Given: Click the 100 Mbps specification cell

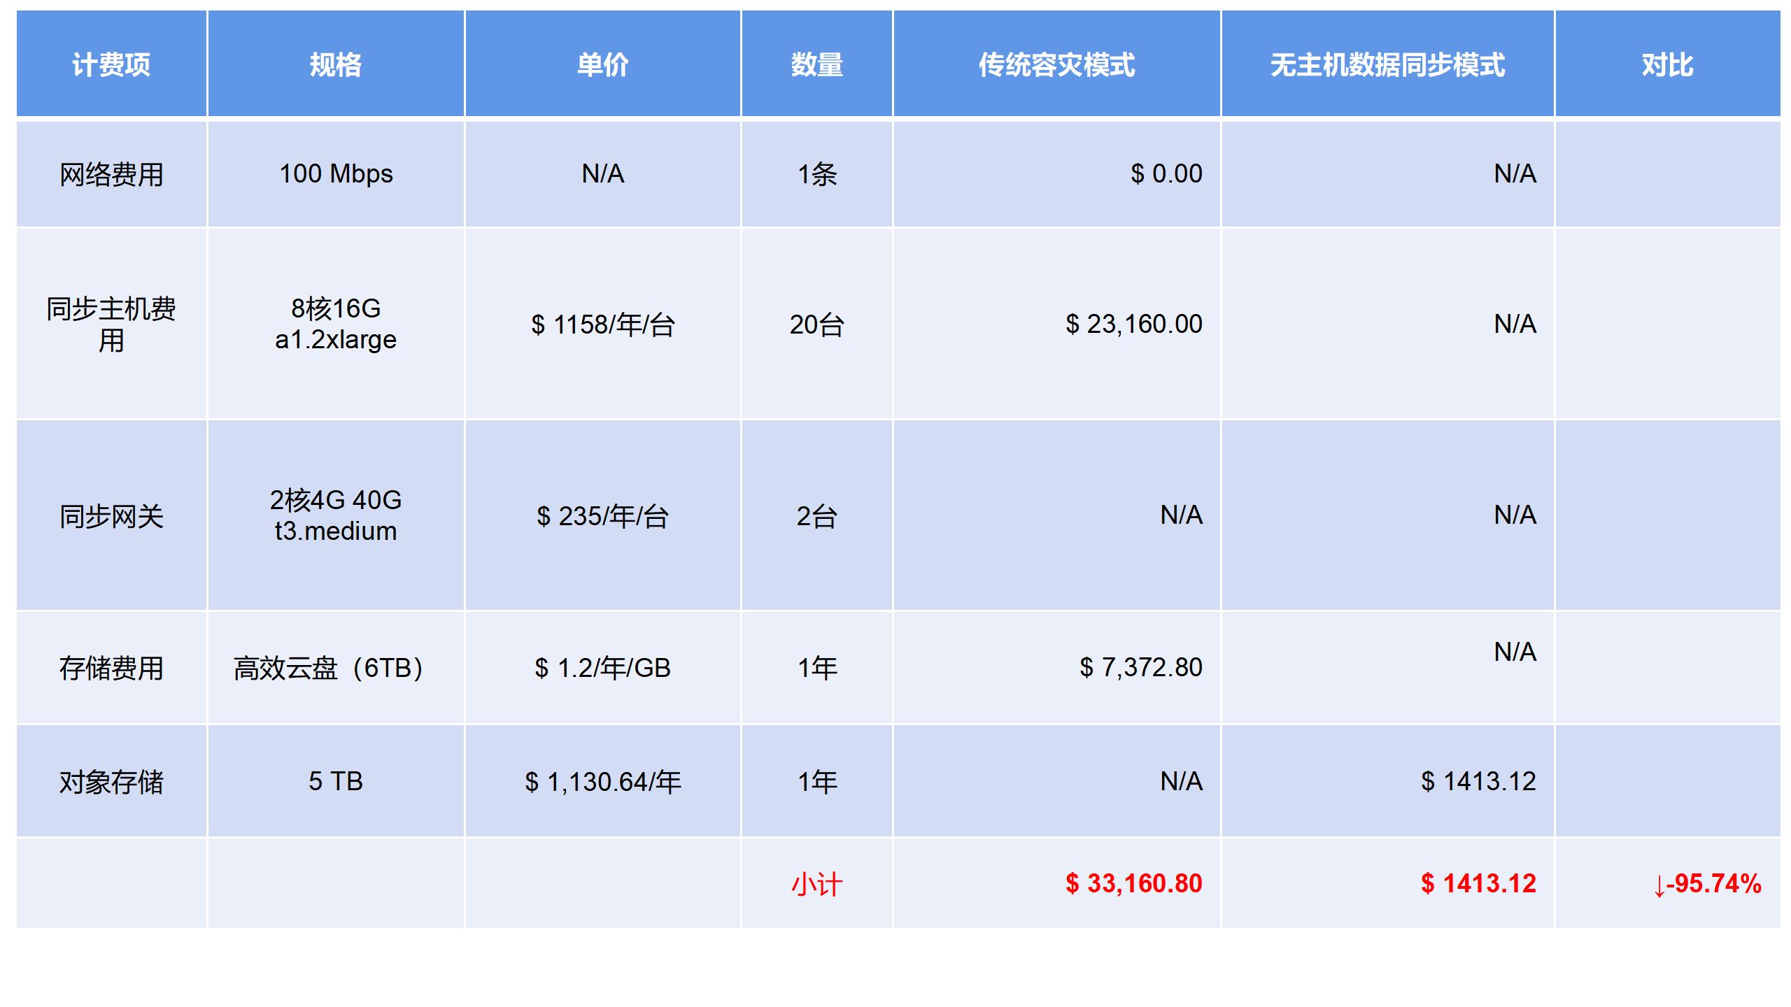Looking at the screenshot, I should pos(336,173).
